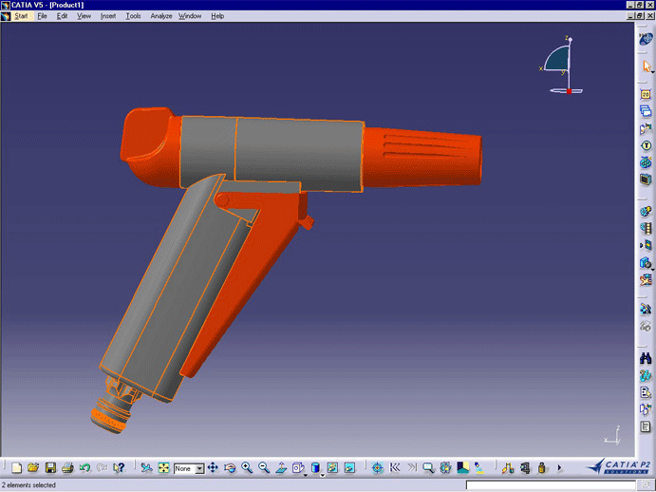Activate the Pan tool
This screenshot has width=656, height=492.
pyautogui.click(x=213, y=468)
